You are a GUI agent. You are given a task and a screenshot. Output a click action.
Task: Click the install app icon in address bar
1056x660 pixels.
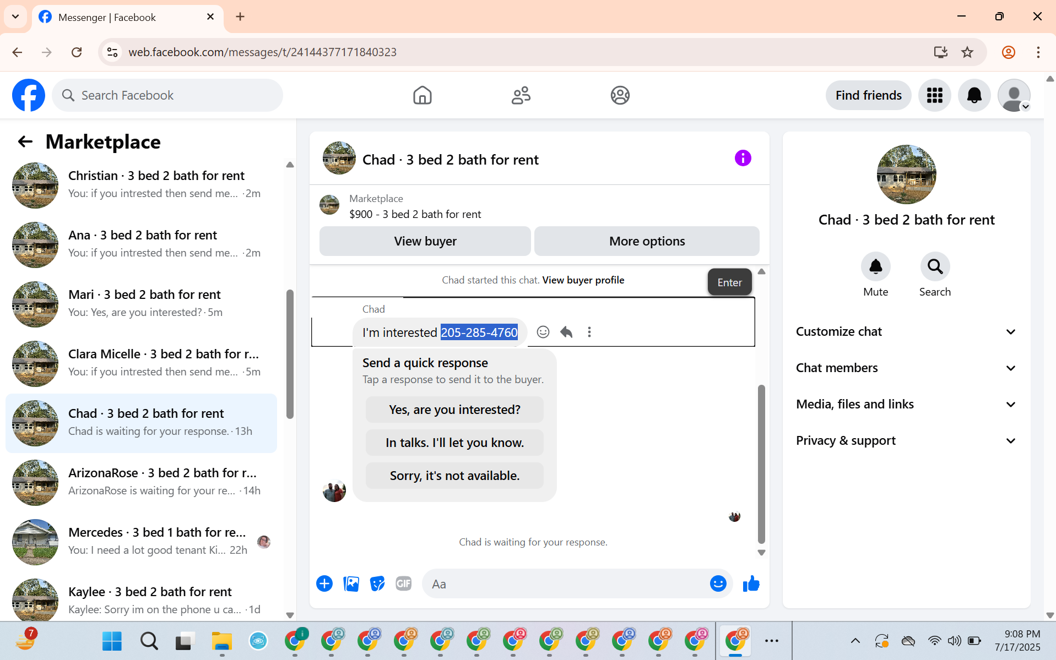pyautogui.click(x=941, y=52)
